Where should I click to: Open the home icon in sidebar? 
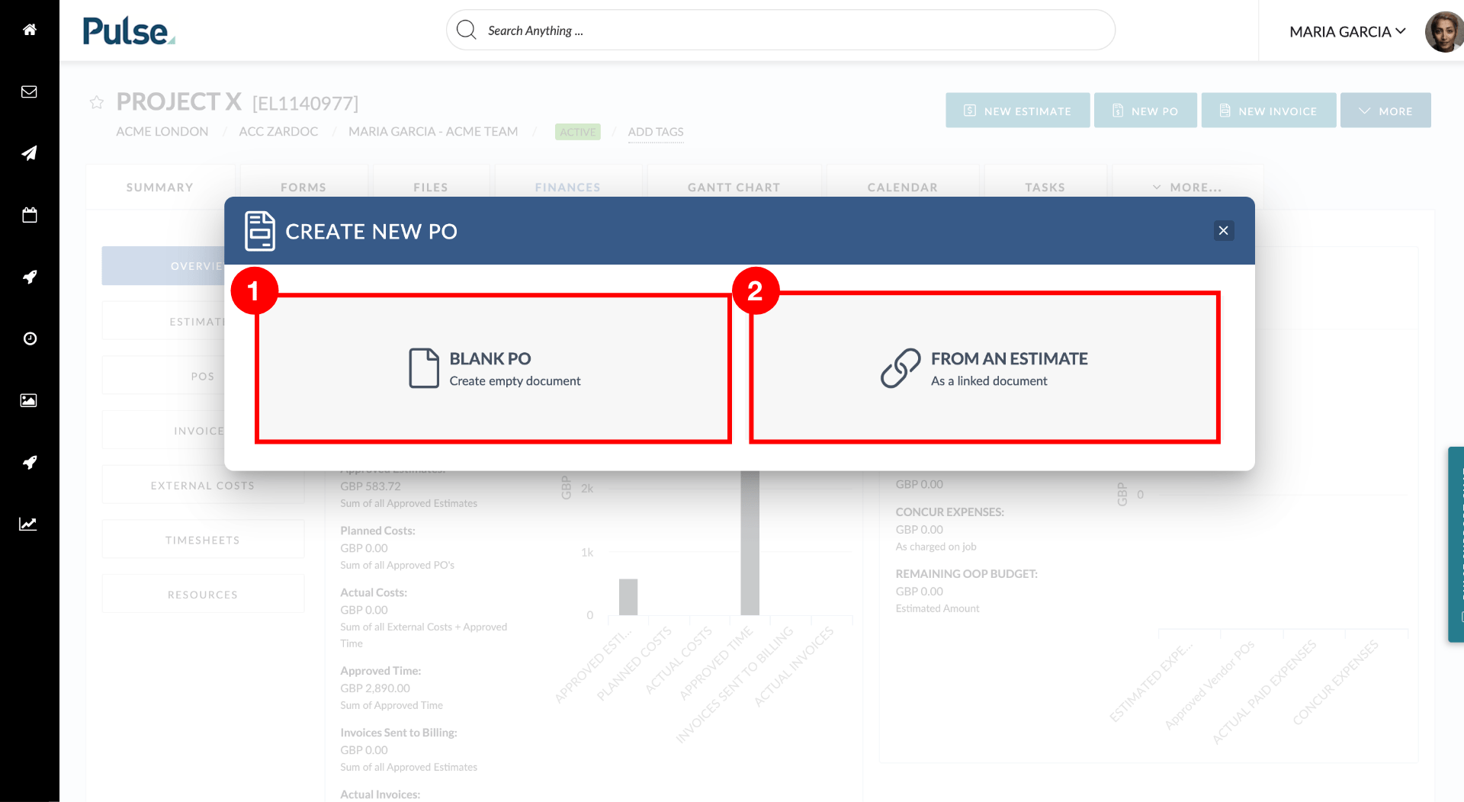[29, 30]
